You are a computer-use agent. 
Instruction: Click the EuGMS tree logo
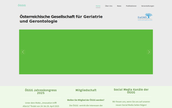145,17
